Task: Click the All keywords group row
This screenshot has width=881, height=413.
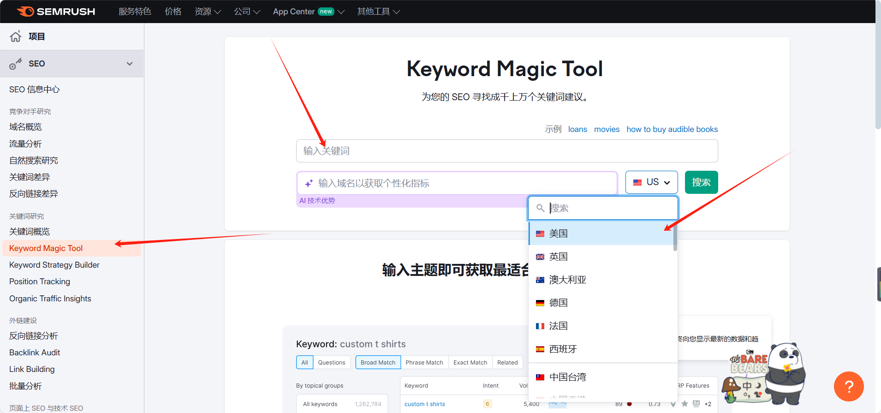Action: point(342,404)
